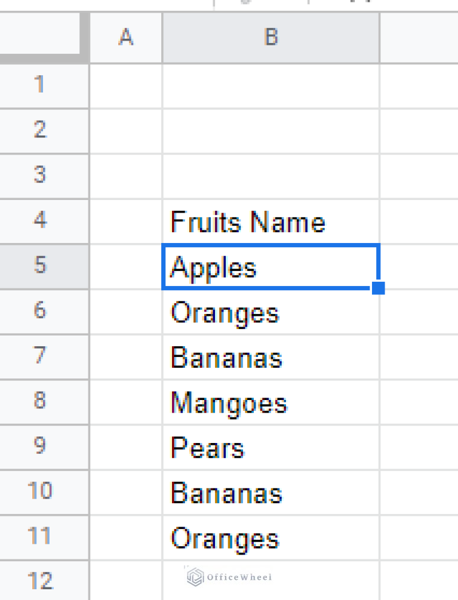Select the Oranges cell in row 11
Screen dimensions: 458x600
[271, 537]
